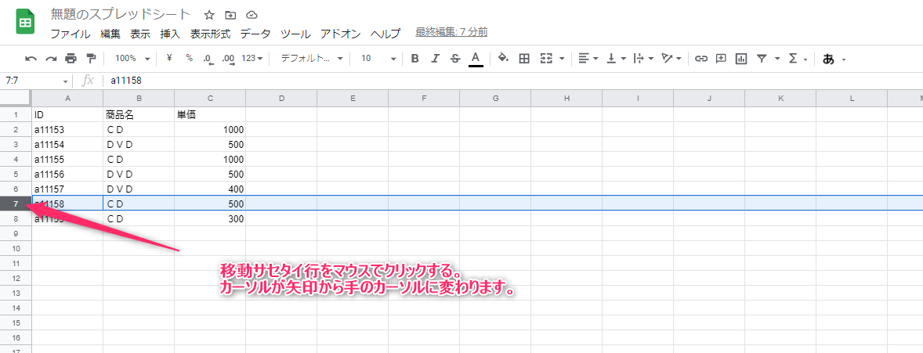
Task: Create a filter
Action: tap(762, 58)
